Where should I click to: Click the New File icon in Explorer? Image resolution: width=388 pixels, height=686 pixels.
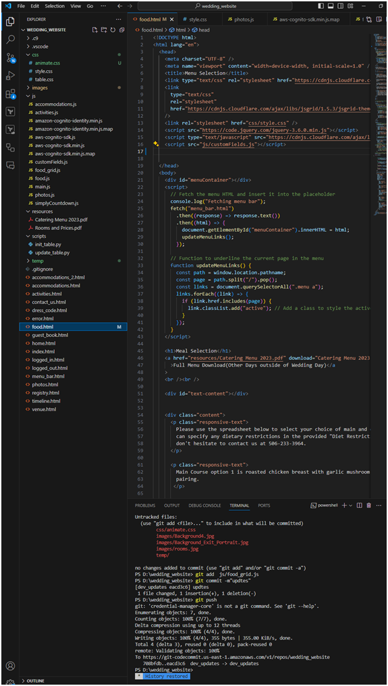(x=94, y=30)
